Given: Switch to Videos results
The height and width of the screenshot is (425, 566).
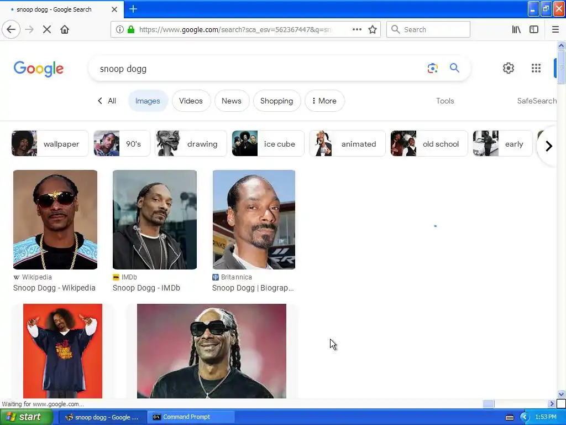Looking at the screenshot, I should click(x=191, y=101).
